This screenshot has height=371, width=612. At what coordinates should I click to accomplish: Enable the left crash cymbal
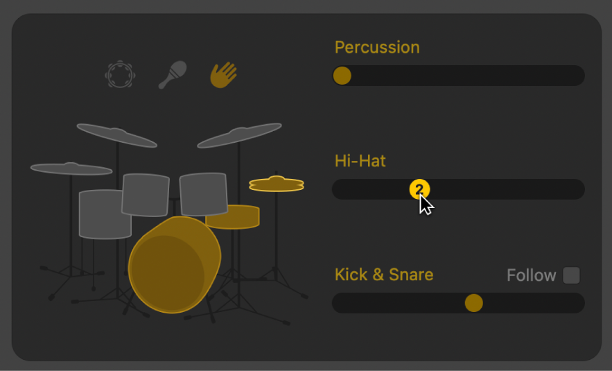click(x=116, y=135)
